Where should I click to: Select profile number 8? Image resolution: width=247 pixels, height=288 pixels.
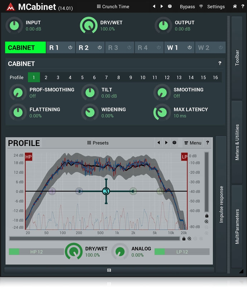pos(118,77)
